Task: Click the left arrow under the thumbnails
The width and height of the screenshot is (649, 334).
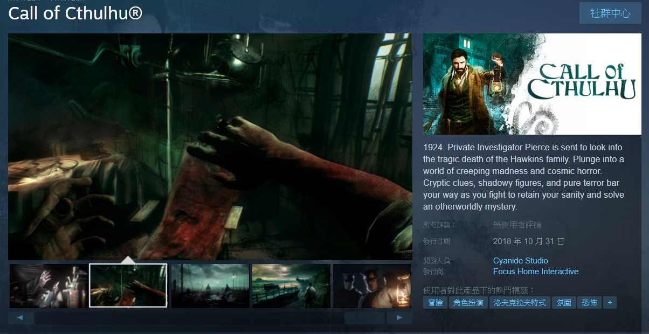Action: pyautogui.click(x=21, y=318)
